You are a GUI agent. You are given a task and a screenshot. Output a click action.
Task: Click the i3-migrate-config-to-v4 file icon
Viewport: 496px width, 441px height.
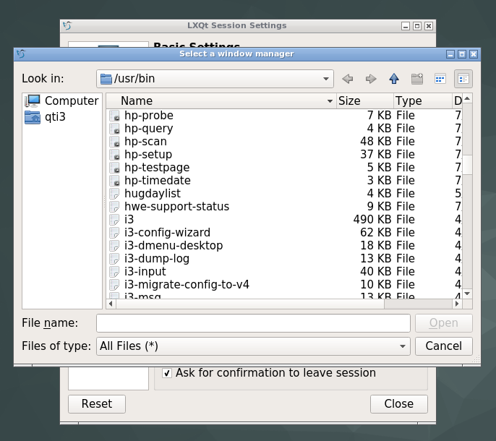114,284
